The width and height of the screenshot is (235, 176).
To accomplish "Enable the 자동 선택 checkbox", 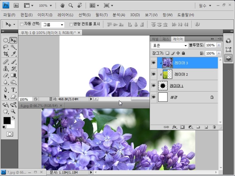I will (22, 24).
